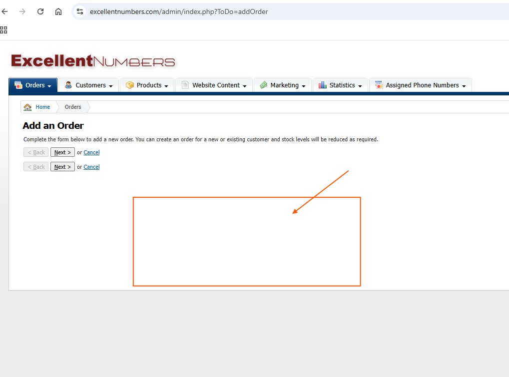
Task: Click the browser home icon
Action: pyautogui.click(x=58, y=11)
